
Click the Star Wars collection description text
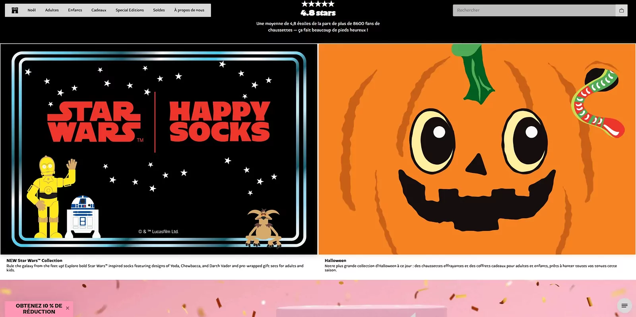tap(155, 268)
